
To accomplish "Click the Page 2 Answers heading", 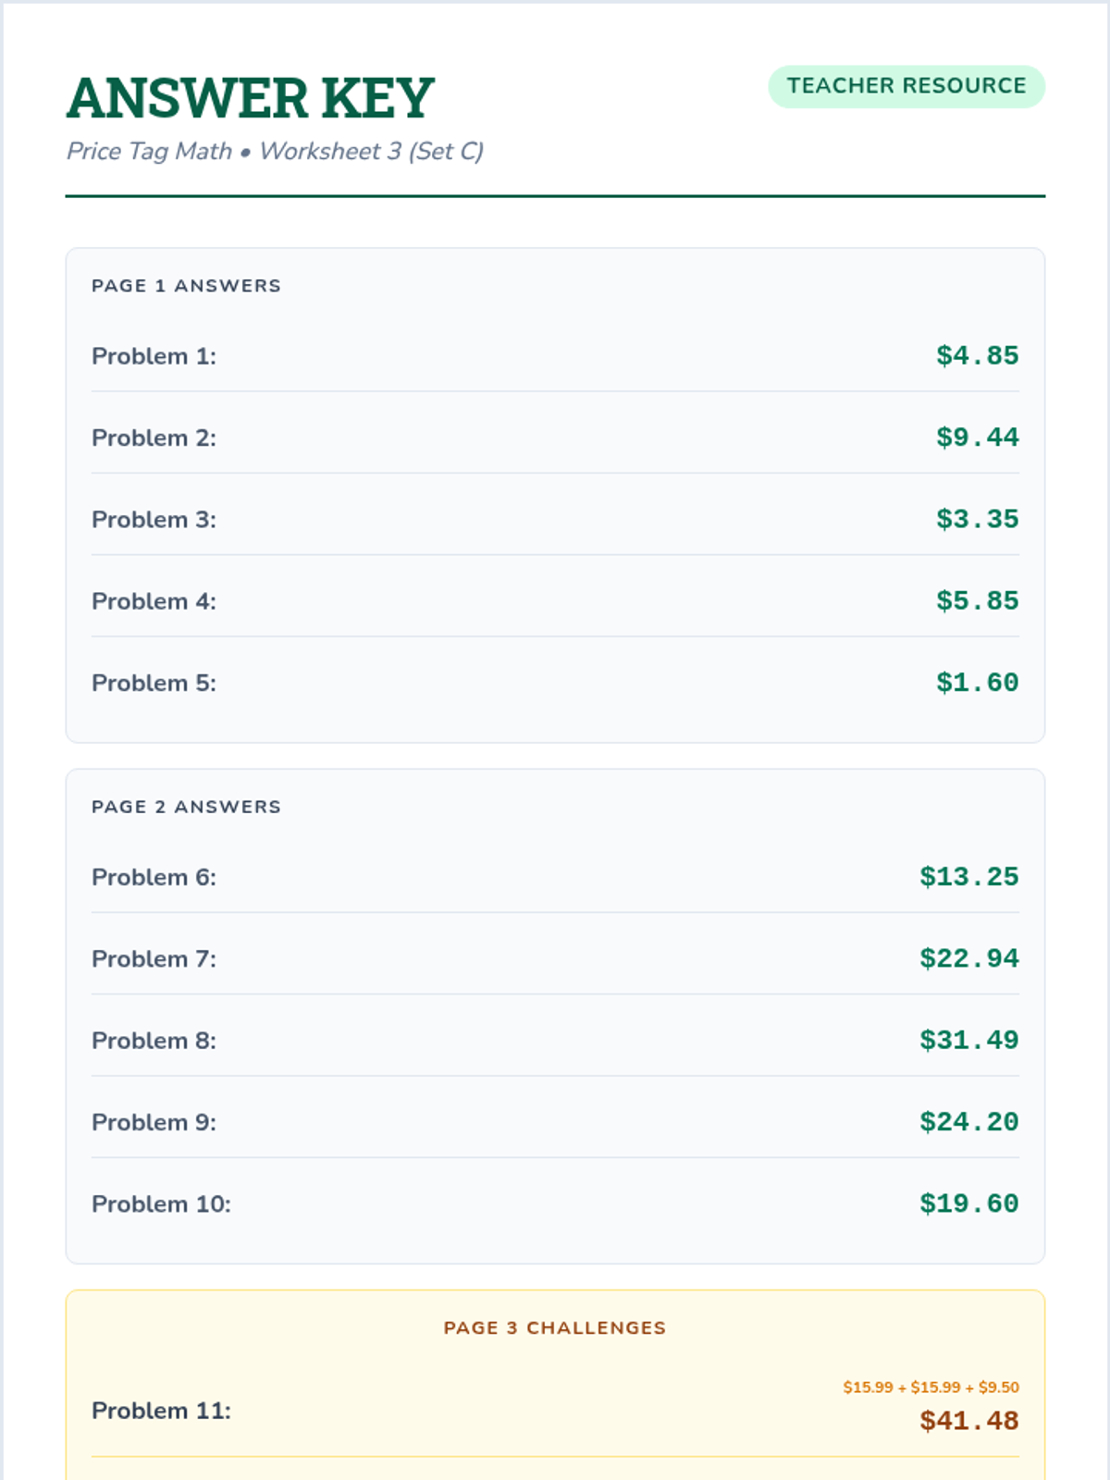I will tap(186, 807).
